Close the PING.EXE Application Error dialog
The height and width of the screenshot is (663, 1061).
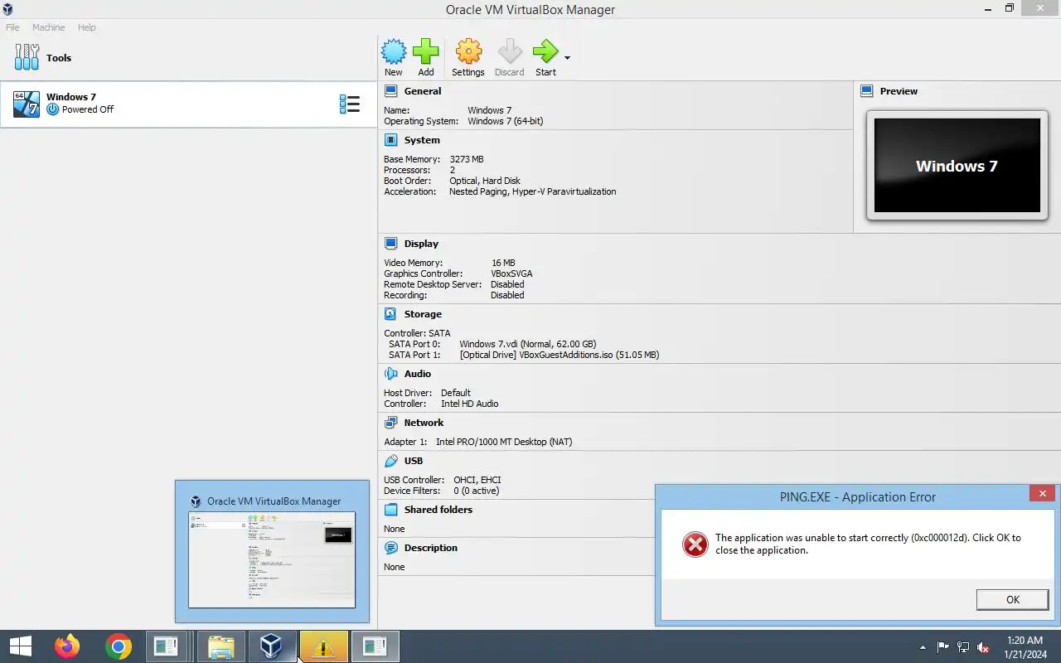(1043, 494)
